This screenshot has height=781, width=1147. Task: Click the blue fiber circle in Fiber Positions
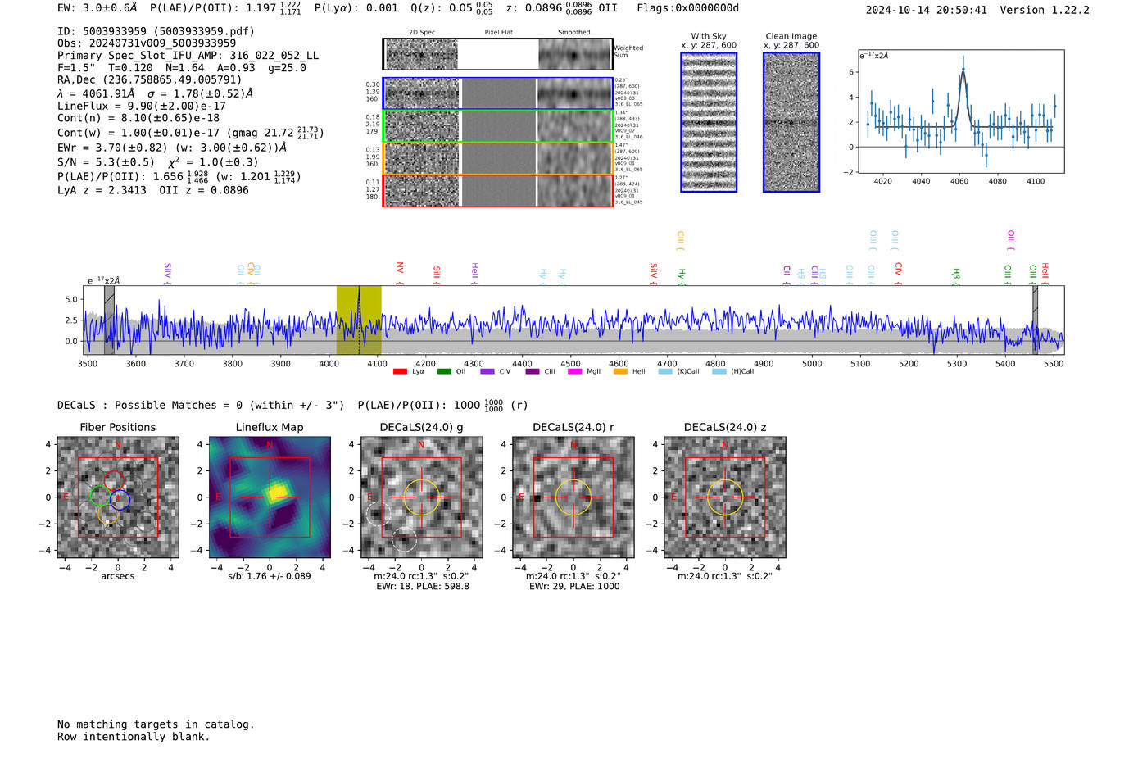click(x=120, y=500)
